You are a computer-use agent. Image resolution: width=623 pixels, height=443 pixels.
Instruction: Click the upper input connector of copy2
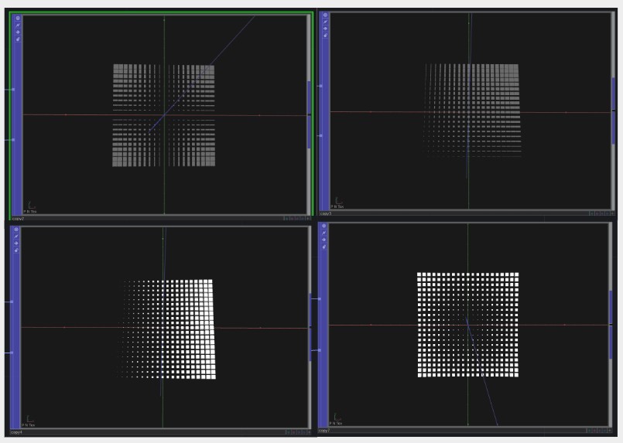pos(12,90)
